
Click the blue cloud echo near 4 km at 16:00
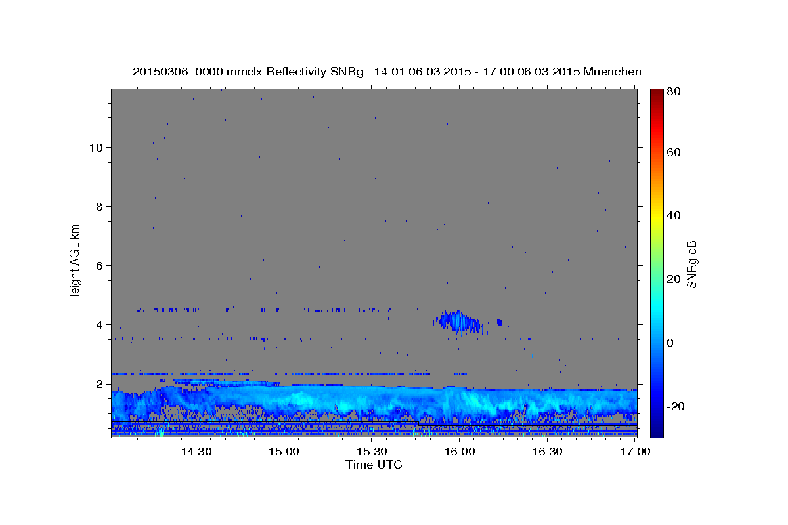(458, 322)
